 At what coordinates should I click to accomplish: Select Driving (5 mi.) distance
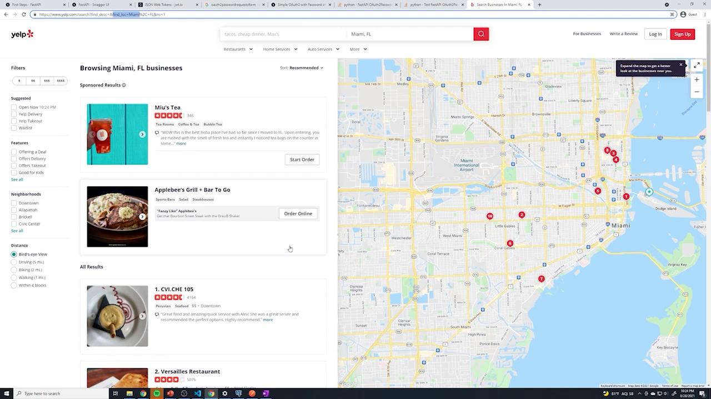[x=14, y=262]
